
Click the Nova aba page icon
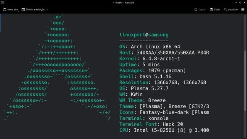pos(5,9)
